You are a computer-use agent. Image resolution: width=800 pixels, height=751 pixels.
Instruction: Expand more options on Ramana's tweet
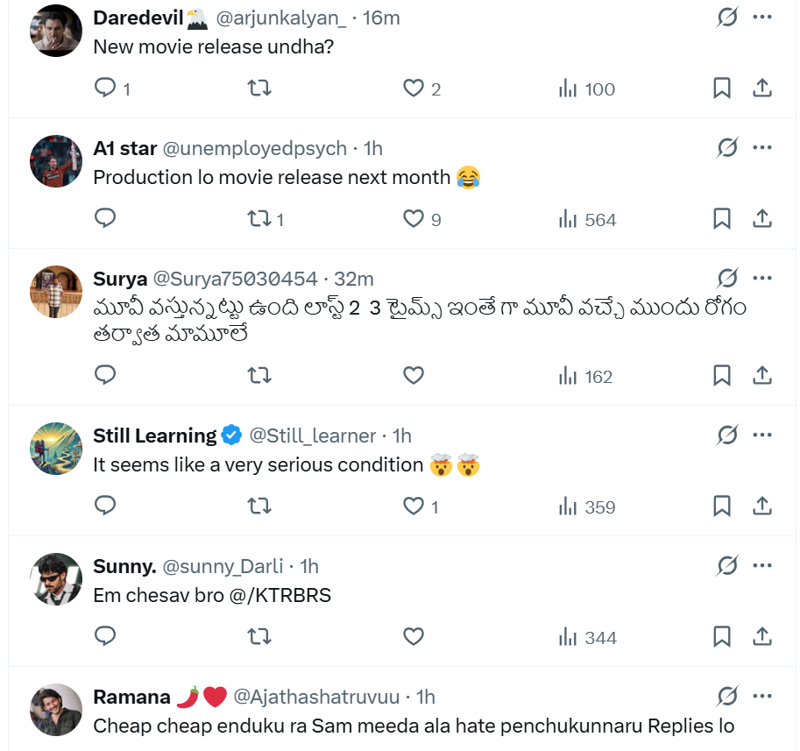pyautogui.click(x=762, y=697)
